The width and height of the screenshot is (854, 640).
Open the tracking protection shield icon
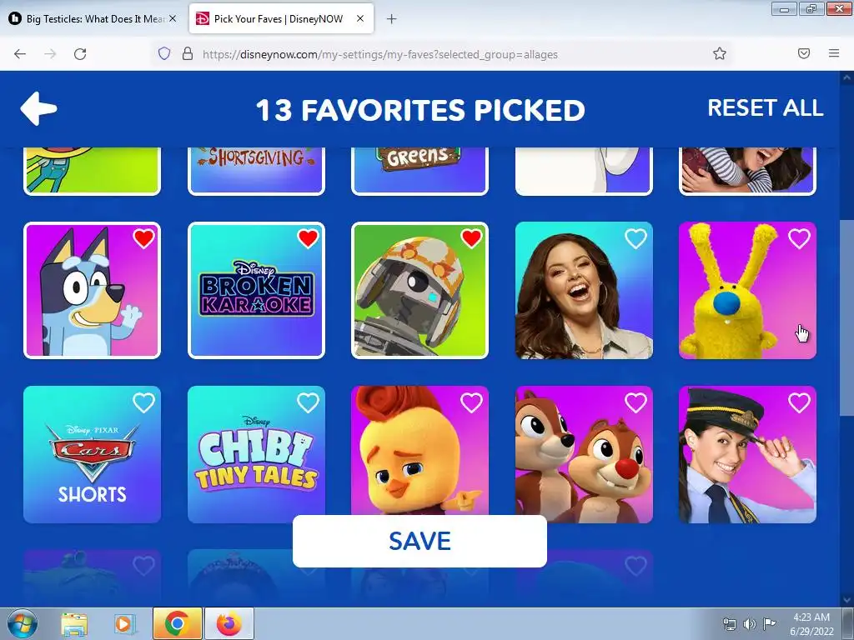164,53
